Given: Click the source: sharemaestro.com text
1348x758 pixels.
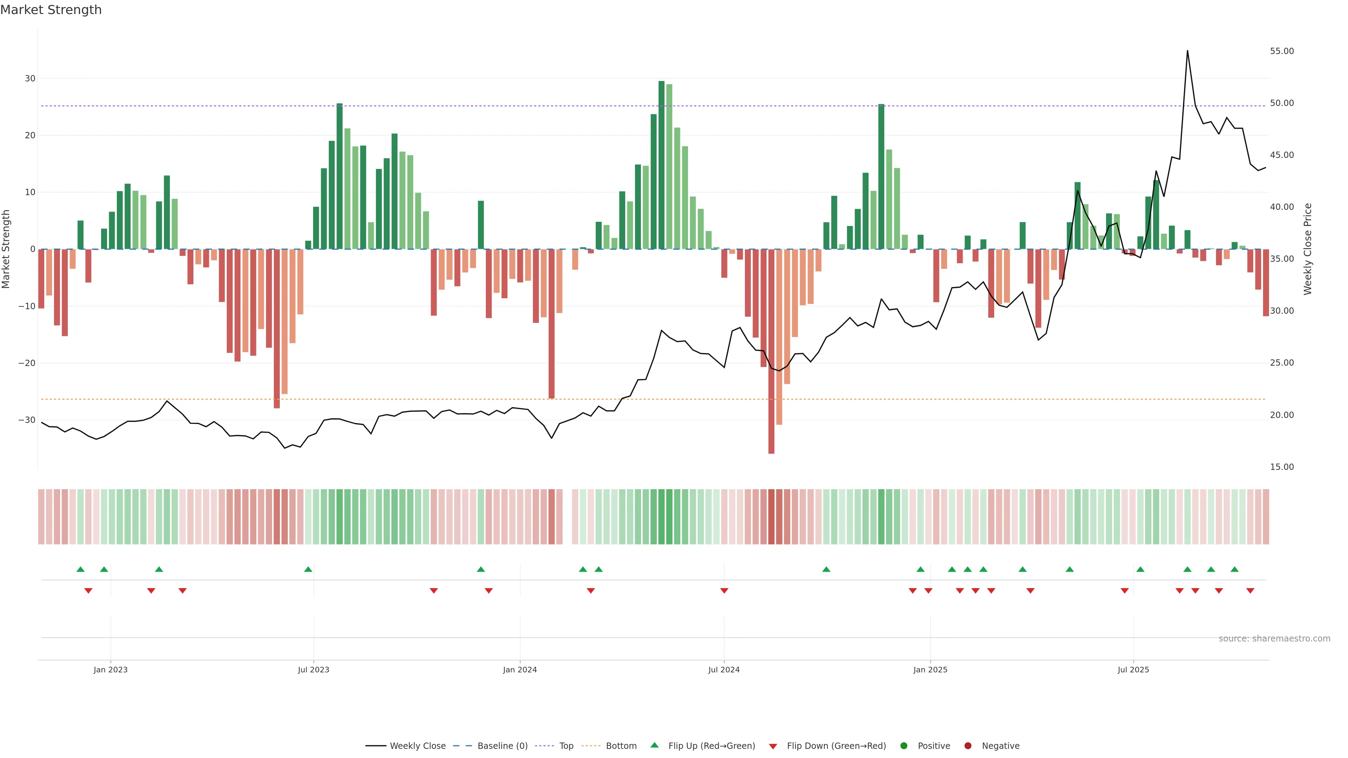Looking at the screenshot, I should (1274, 639).
